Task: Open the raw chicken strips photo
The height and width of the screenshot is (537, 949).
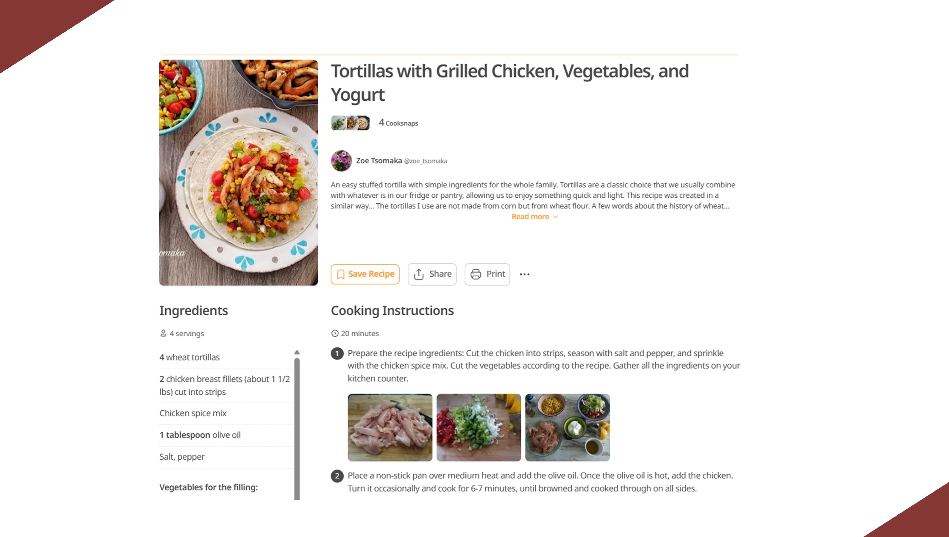Action: click(x=390, y=428)
